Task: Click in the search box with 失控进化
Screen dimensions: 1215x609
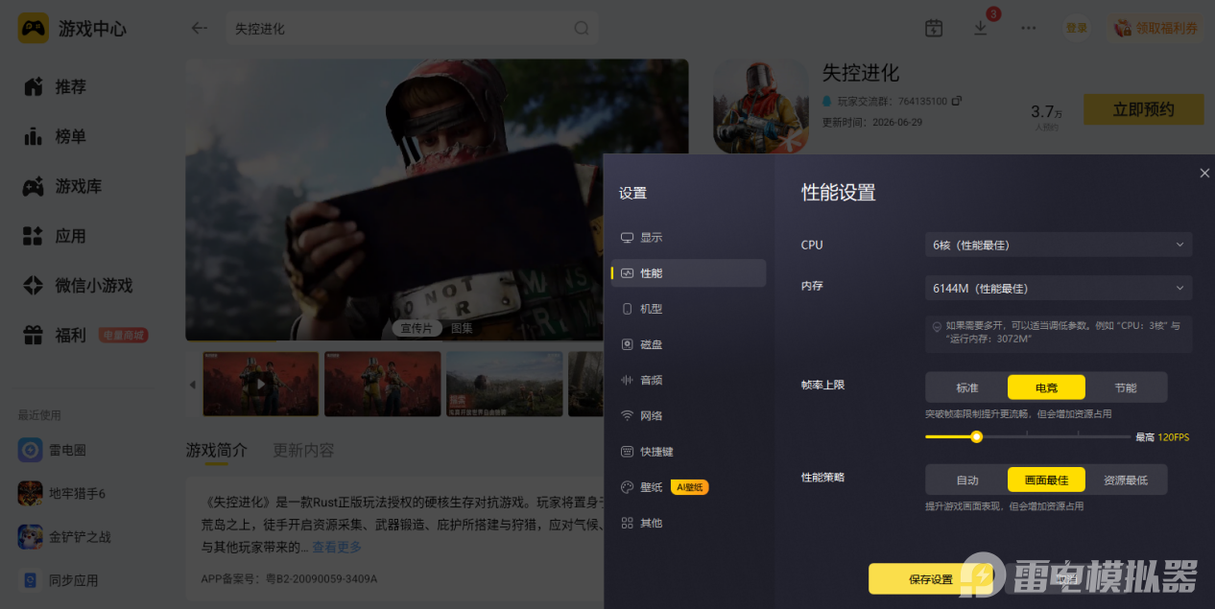Action: [x=411, y=29]
